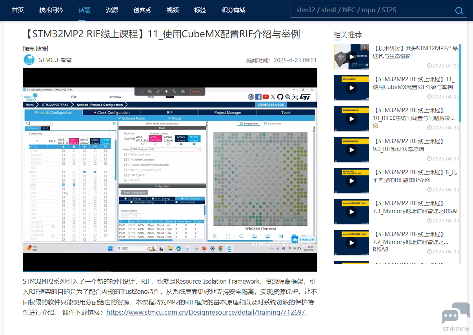Click the GENERATE CODE button
473x335 pixels.
(x=271, y=105)
